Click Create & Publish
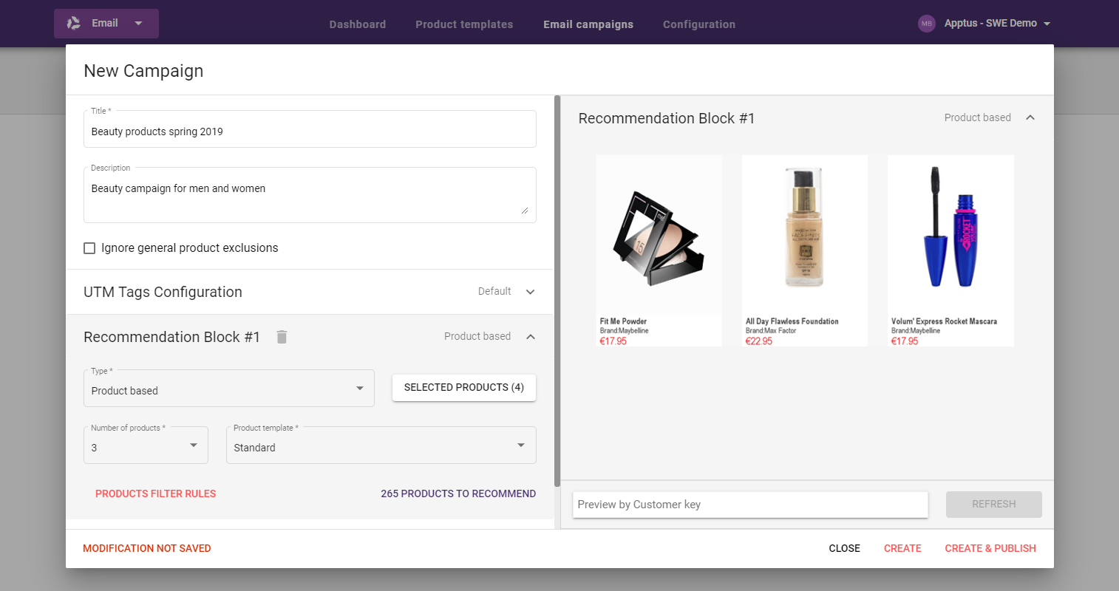Screen dimensions: 1119x591 coord(990,548)
